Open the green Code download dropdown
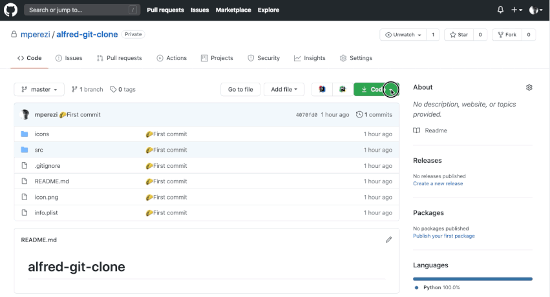550x297 pixels. coord(375,89)
